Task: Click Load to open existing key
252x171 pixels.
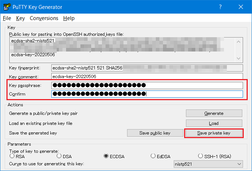Action: [214, 123]
